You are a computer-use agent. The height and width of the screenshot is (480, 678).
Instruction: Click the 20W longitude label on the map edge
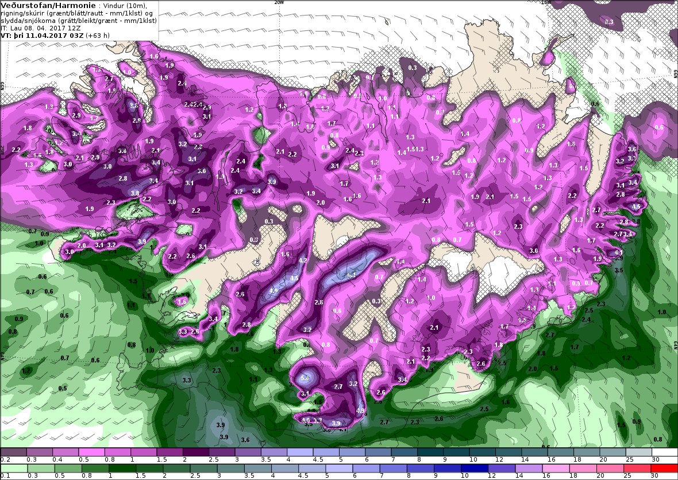[279, 2]
